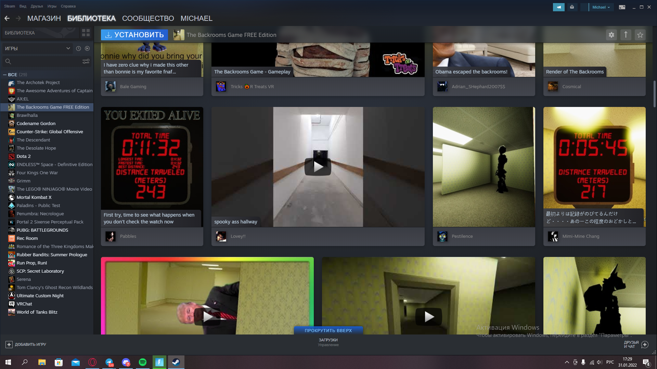The width and height of the screenshot is (657, 369).
Task: Open the Друзья menu
Action: [37, 6]
